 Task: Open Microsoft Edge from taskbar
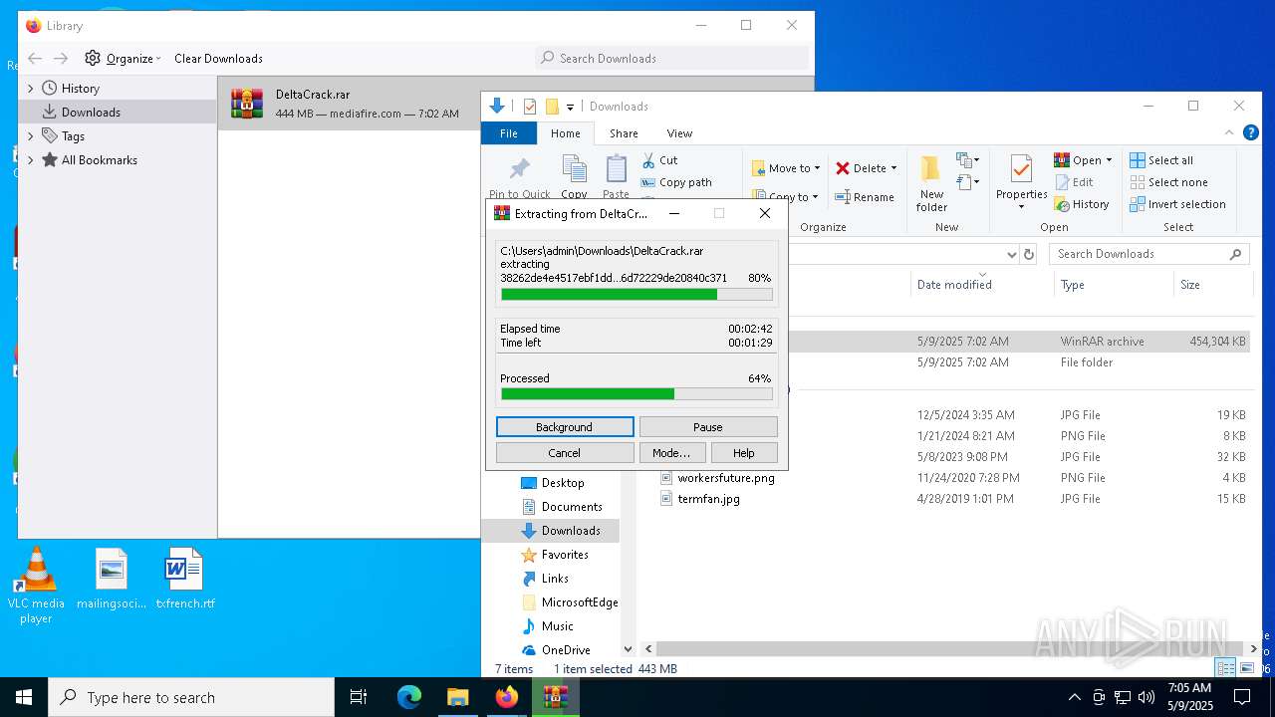409,697
